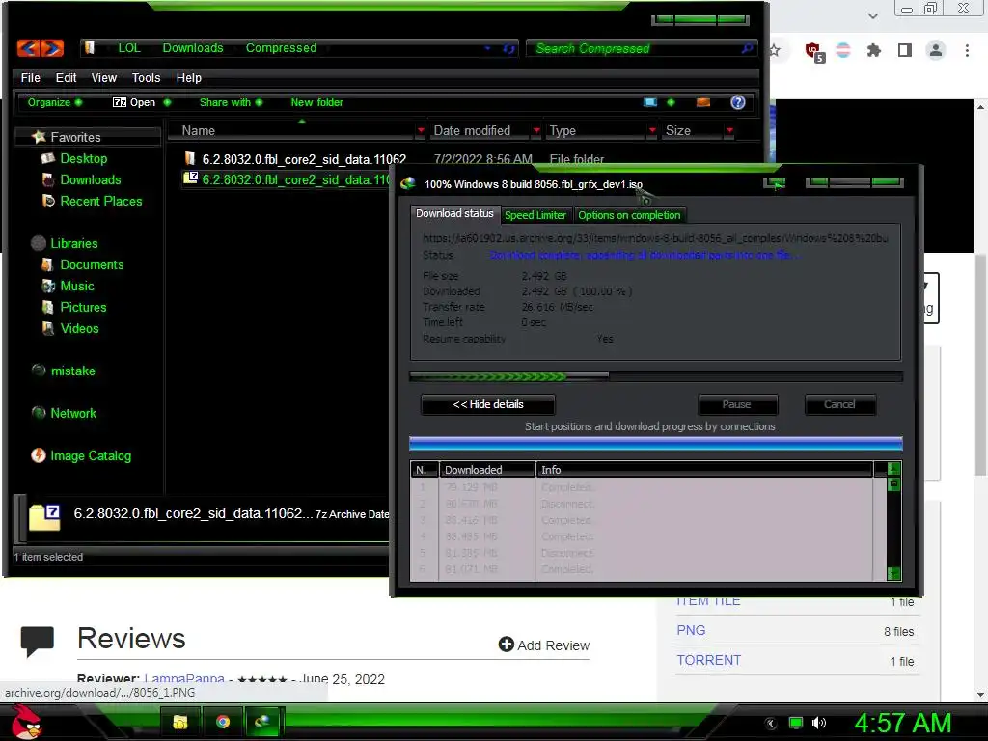Open the TORRENT file link
Screen dimensions: 988x741
(x=708, y=660)
